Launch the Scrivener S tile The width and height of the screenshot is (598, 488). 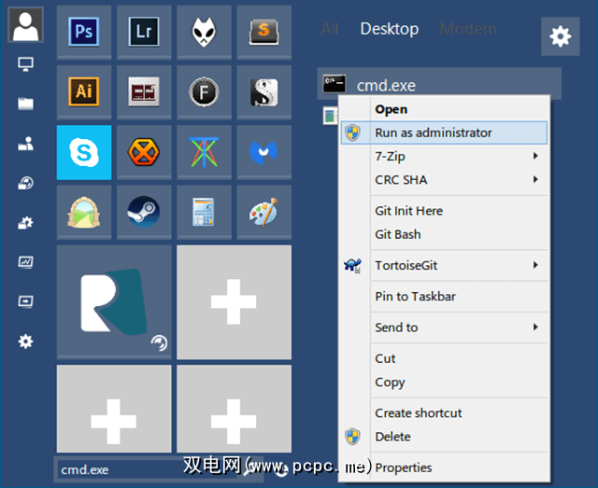coord(263,91)
